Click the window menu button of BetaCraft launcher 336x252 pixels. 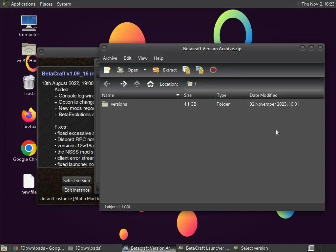41,52
